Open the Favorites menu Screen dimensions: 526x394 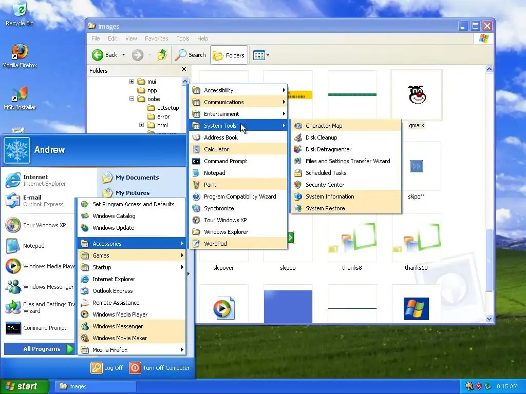click(156, 38)
